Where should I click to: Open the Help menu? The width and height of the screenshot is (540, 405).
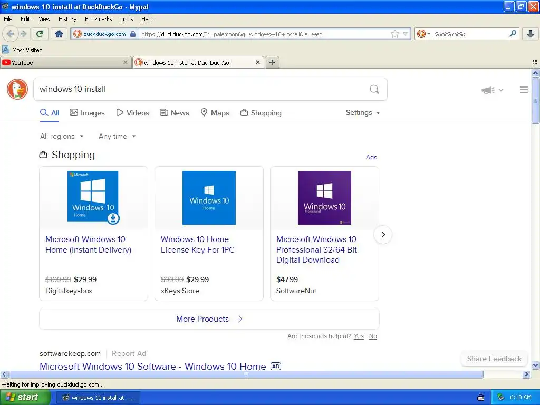tap(147, 19)
